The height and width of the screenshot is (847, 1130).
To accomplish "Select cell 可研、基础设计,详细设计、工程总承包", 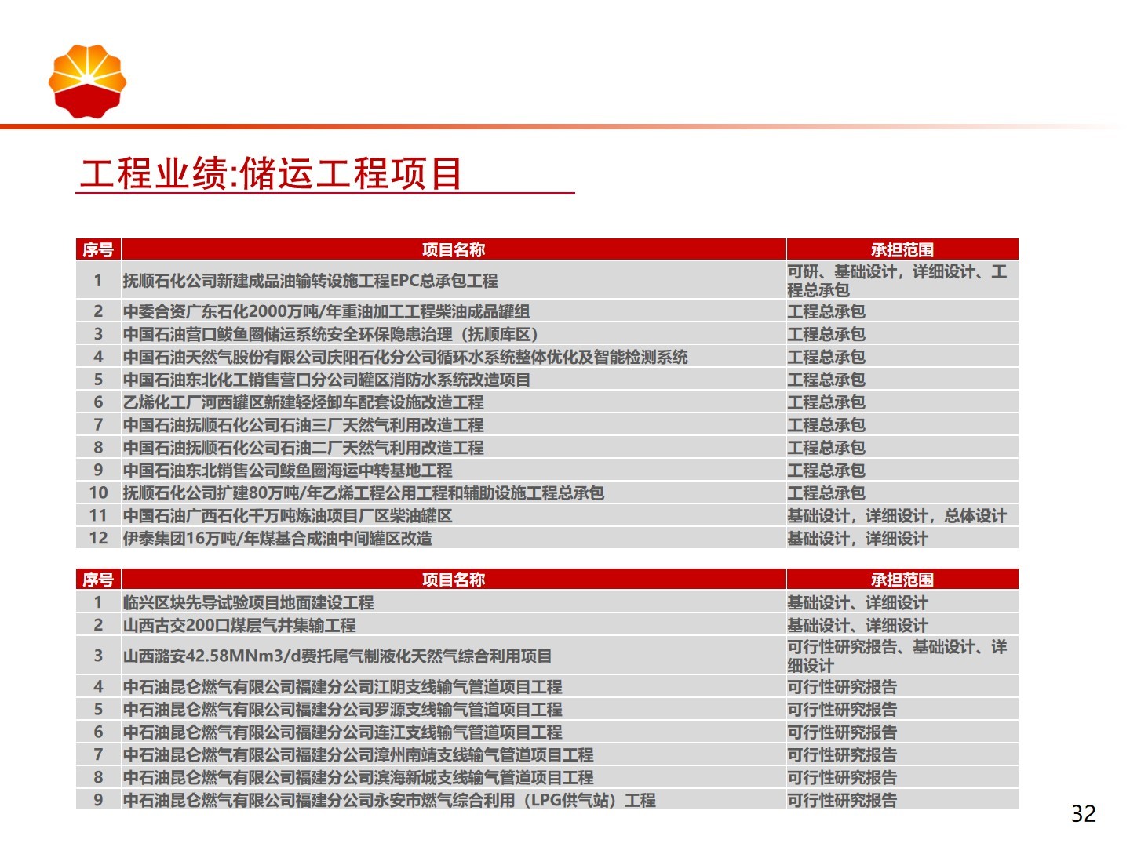I will (x=902, y=280).
